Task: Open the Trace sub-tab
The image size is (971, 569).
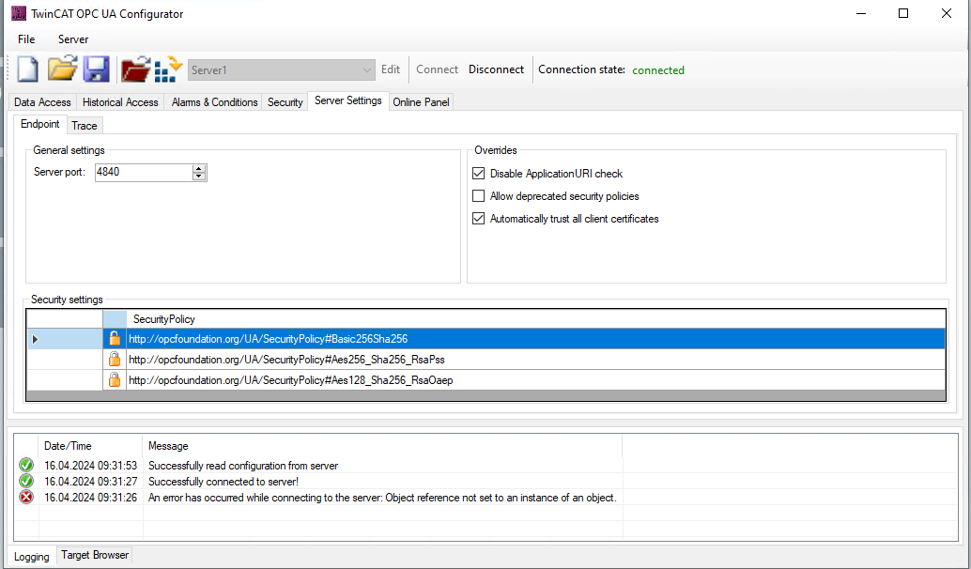Action: pos(85,126)
